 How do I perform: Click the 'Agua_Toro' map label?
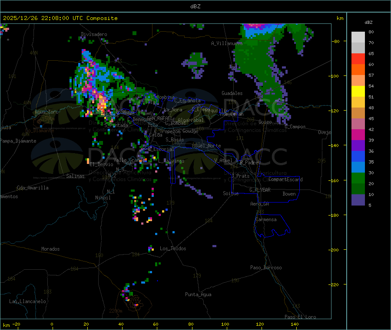(x=46, y=112)
